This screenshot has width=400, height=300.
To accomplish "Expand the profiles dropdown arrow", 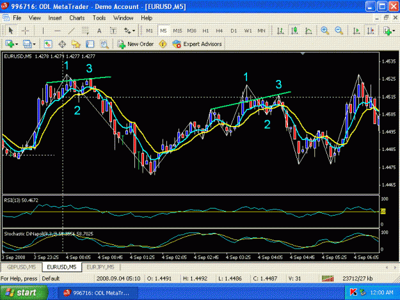I will [34, 44].
